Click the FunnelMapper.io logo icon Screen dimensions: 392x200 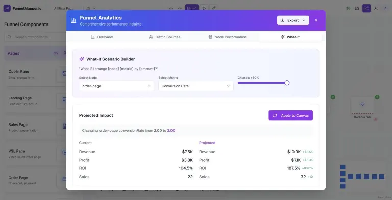point(7,8)
